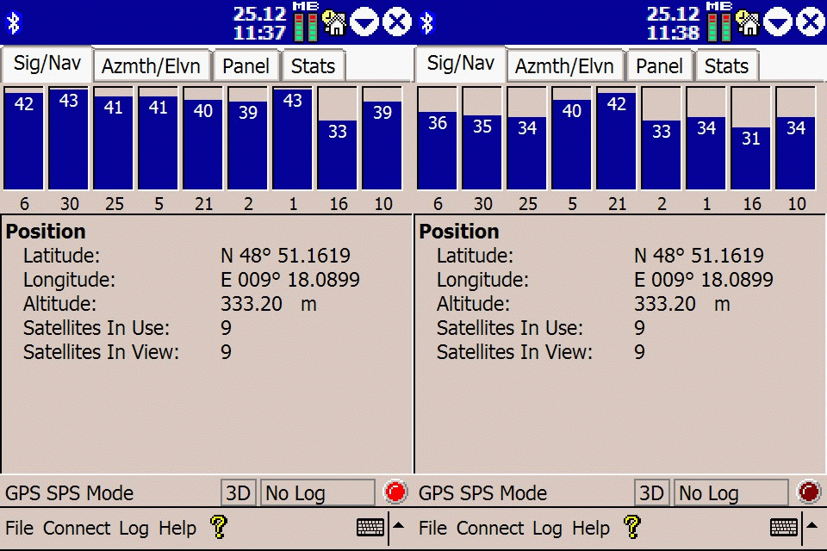Toggle the dark red log indicator on right
Viewport: 827px width, 551px height.
[808, 492]
